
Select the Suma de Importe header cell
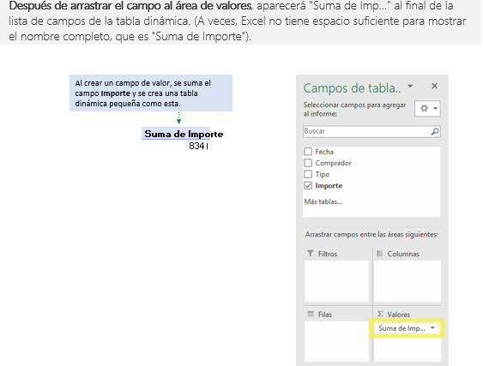click(x=184, y=134)
